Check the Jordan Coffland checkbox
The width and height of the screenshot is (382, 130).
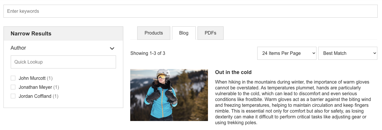tap(13, 96)
